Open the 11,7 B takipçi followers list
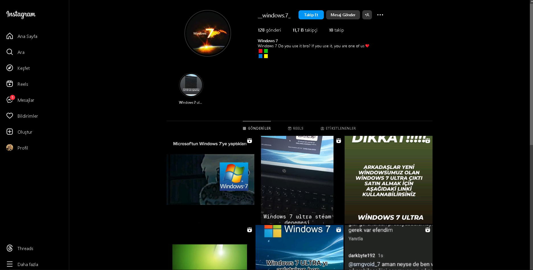The height and width of the screenshot is (270, 533). click(x=305, y=30)
